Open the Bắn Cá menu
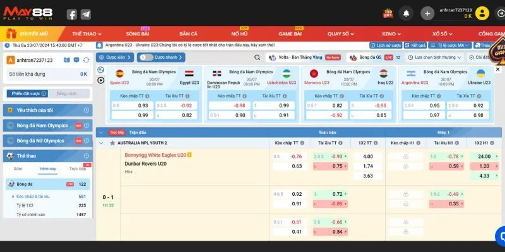Viewport: 505px width, 252px height. click(x=188, y=33)
